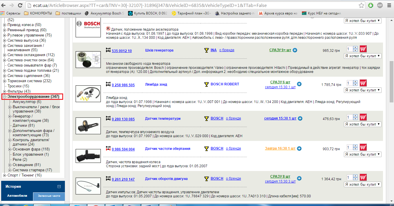
Task: Increase quantity for Датчик температуры item
Action: [x=355, y=116]
